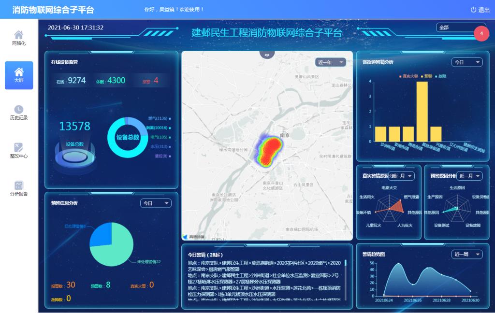Viewport: 495px width, 313px height.
Task: Expand the map's 近一年 time dropdown
Action: coord(331,62)
